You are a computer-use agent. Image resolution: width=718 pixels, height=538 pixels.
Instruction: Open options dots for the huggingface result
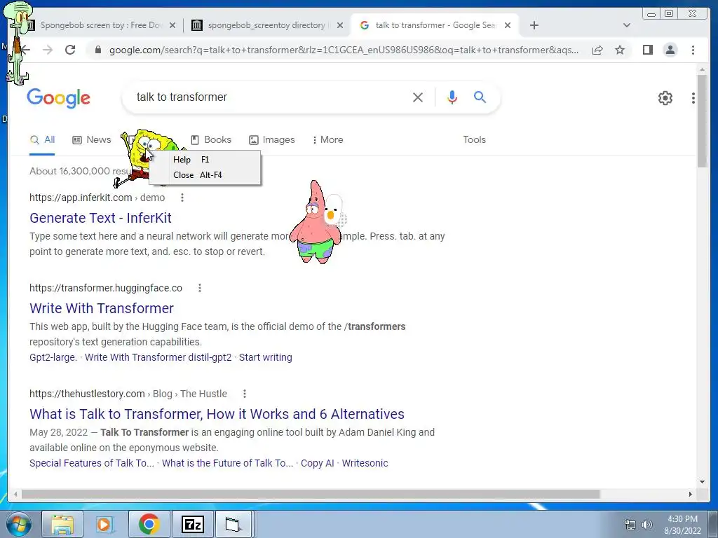point(200,288)
